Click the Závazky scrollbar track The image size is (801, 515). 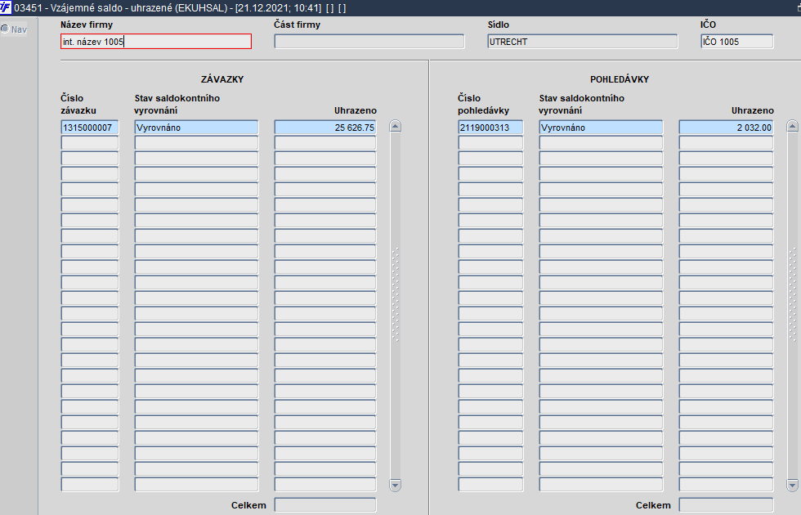(x=396, y=306)
